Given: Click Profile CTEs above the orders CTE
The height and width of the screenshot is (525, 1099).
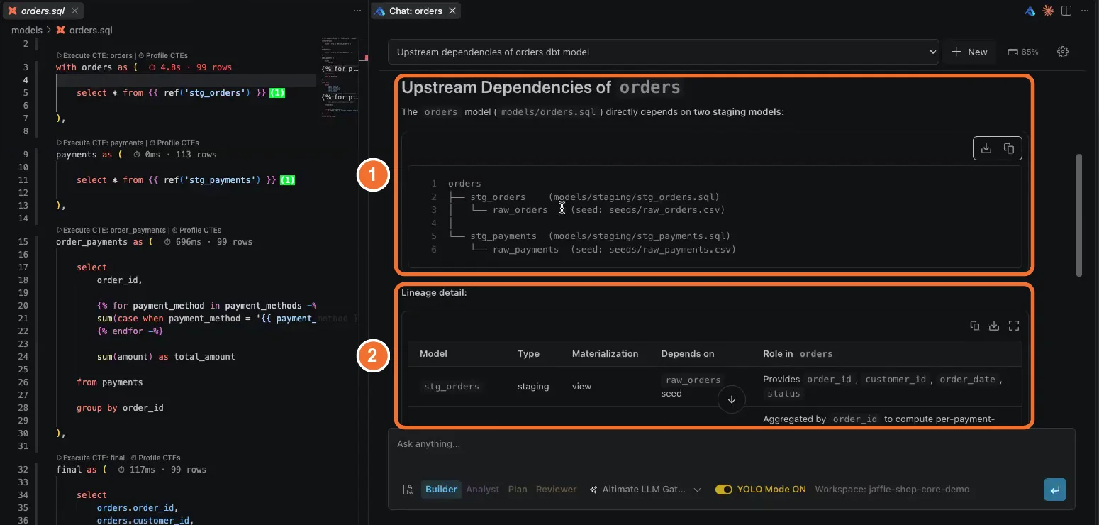Looking at the screenshot, I should [x=163, y=55].
